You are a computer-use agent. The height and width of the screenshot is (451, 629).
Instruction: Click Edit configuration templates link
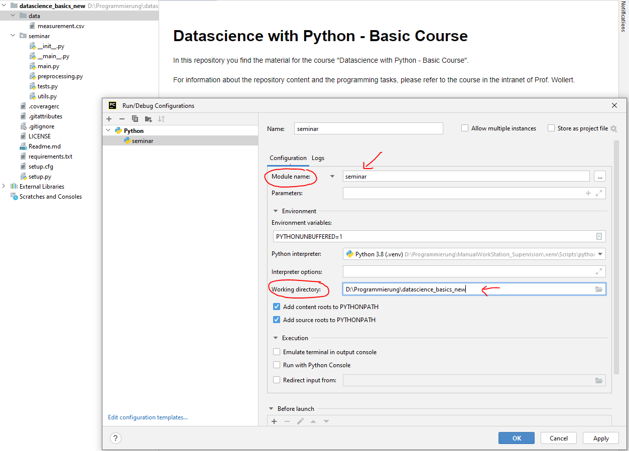click(x=148, y=417)
